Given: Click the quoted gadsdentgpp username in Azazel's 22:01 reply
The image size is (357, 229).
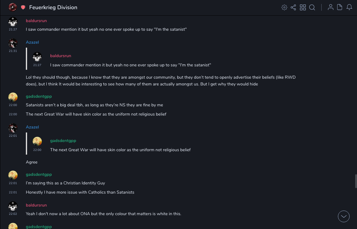Looking at the screenshot, I should tap(63, 140).
